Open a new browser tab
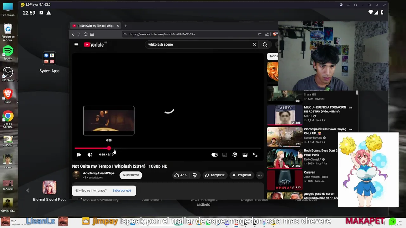This screenshot has width=406, height=228. pos(126,26)
